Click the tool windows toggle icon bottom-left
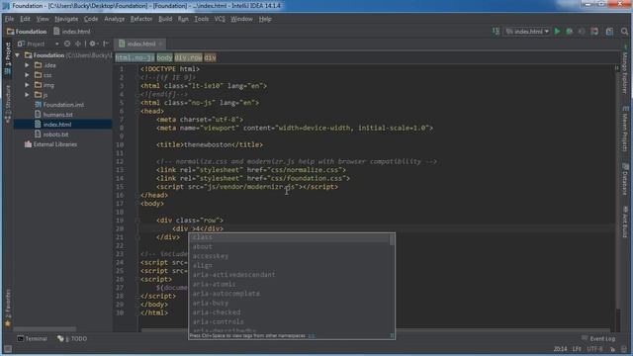Image resolution: width=633 pixels, height=356 pixels. pyautogui.click(x=7, y=349)
